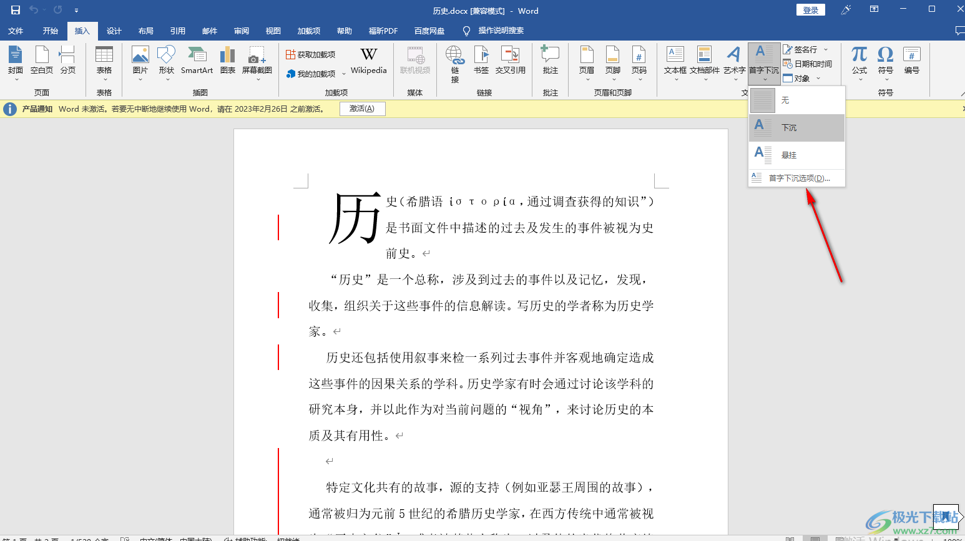The width and height of the screenshot is (965, 541).
Task: Open the page number (页码) menu
Action: pos(639,62)
